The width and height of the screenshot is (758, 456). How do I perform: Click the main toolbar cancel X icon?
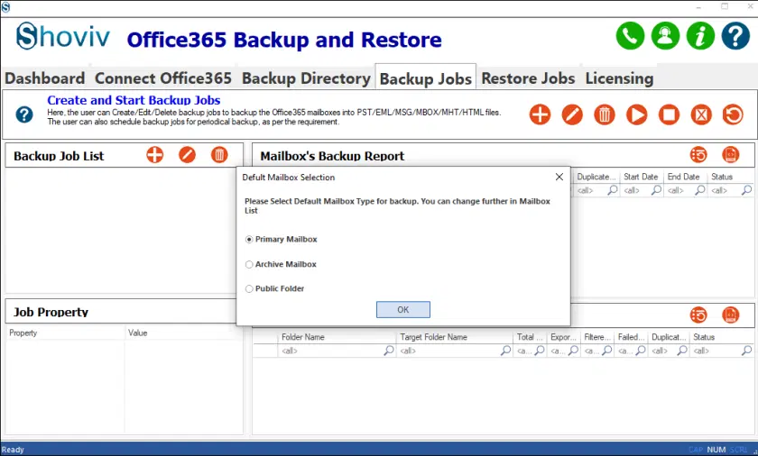[x=701, y=114]
